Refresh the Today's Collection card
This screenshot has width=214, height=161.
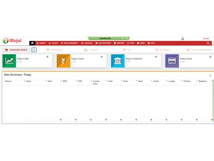click(x=156, y=57)
